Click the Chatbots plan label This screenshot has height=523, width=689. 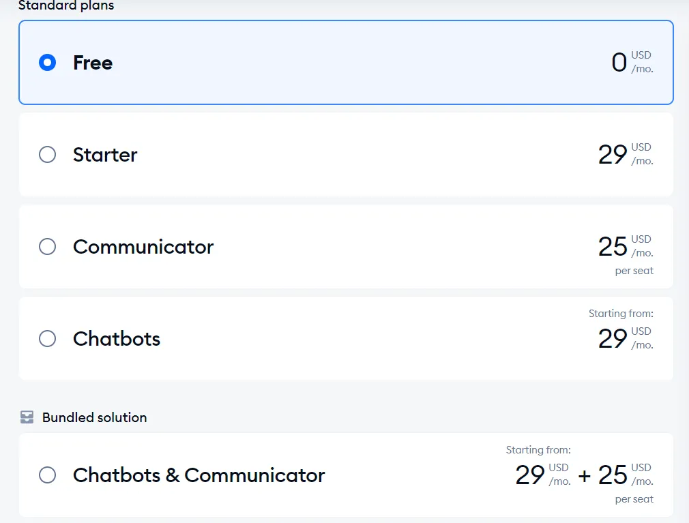click(117, 339)
